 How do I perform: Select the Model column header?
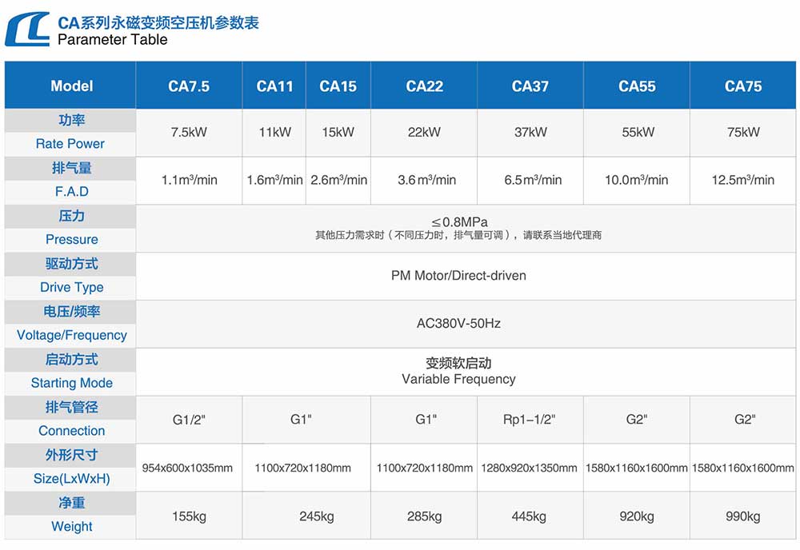click(71, 86)
